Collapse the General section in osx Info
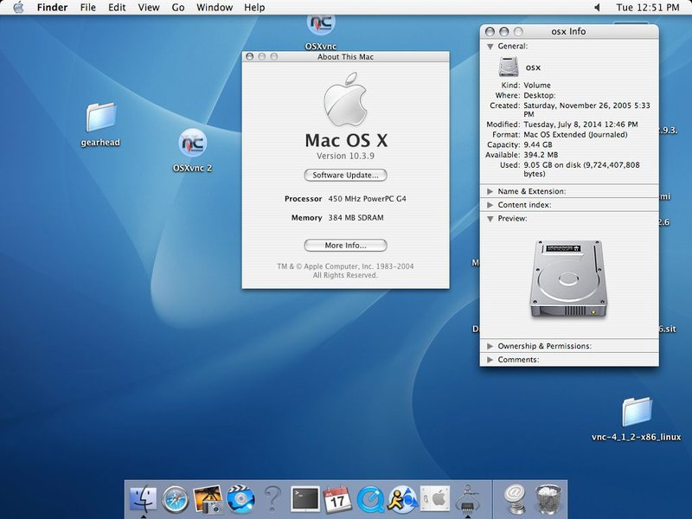 pos(490,47)
